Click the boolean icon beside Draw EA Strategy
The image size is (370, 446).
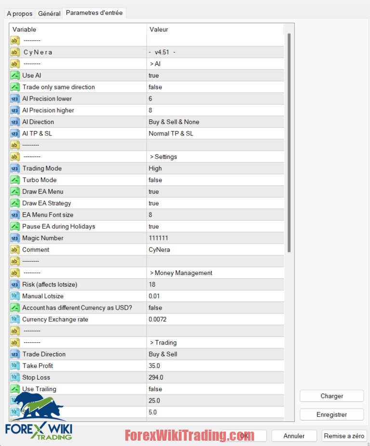point(15,203)
